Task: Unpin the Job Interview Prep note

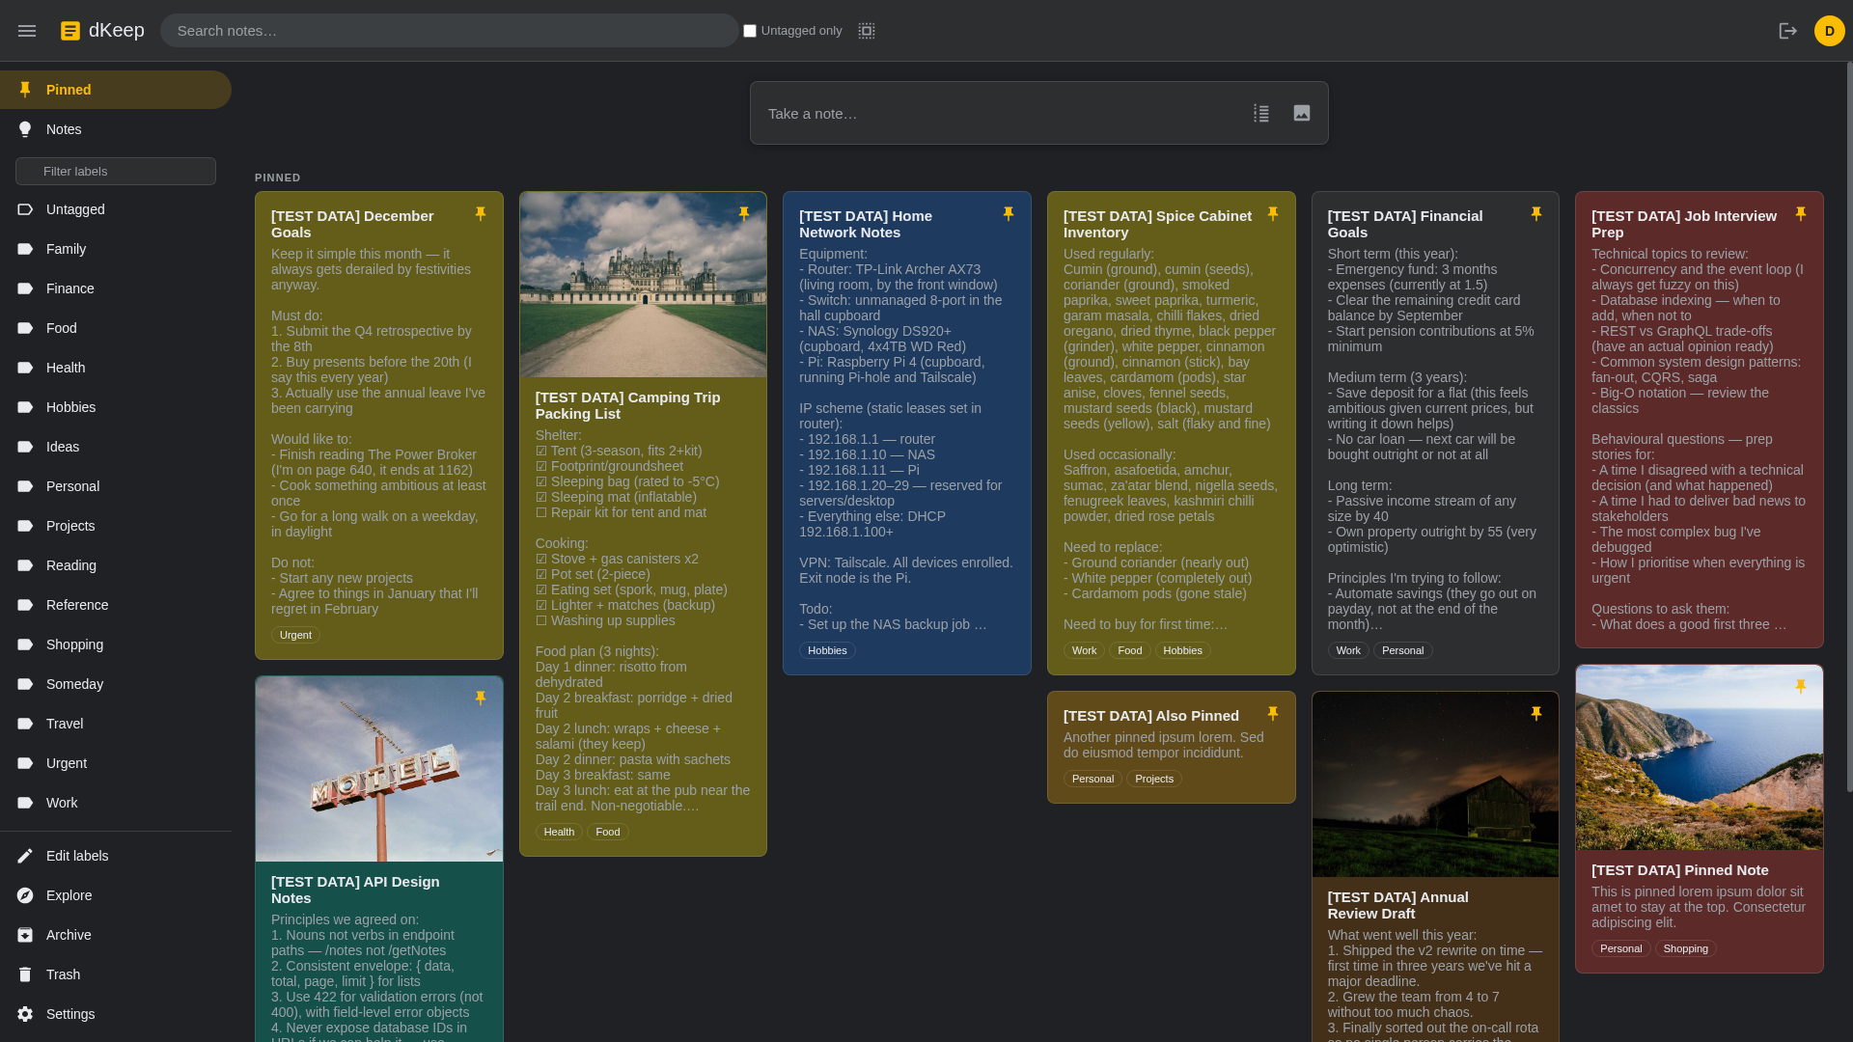Action: [1801, 213]
